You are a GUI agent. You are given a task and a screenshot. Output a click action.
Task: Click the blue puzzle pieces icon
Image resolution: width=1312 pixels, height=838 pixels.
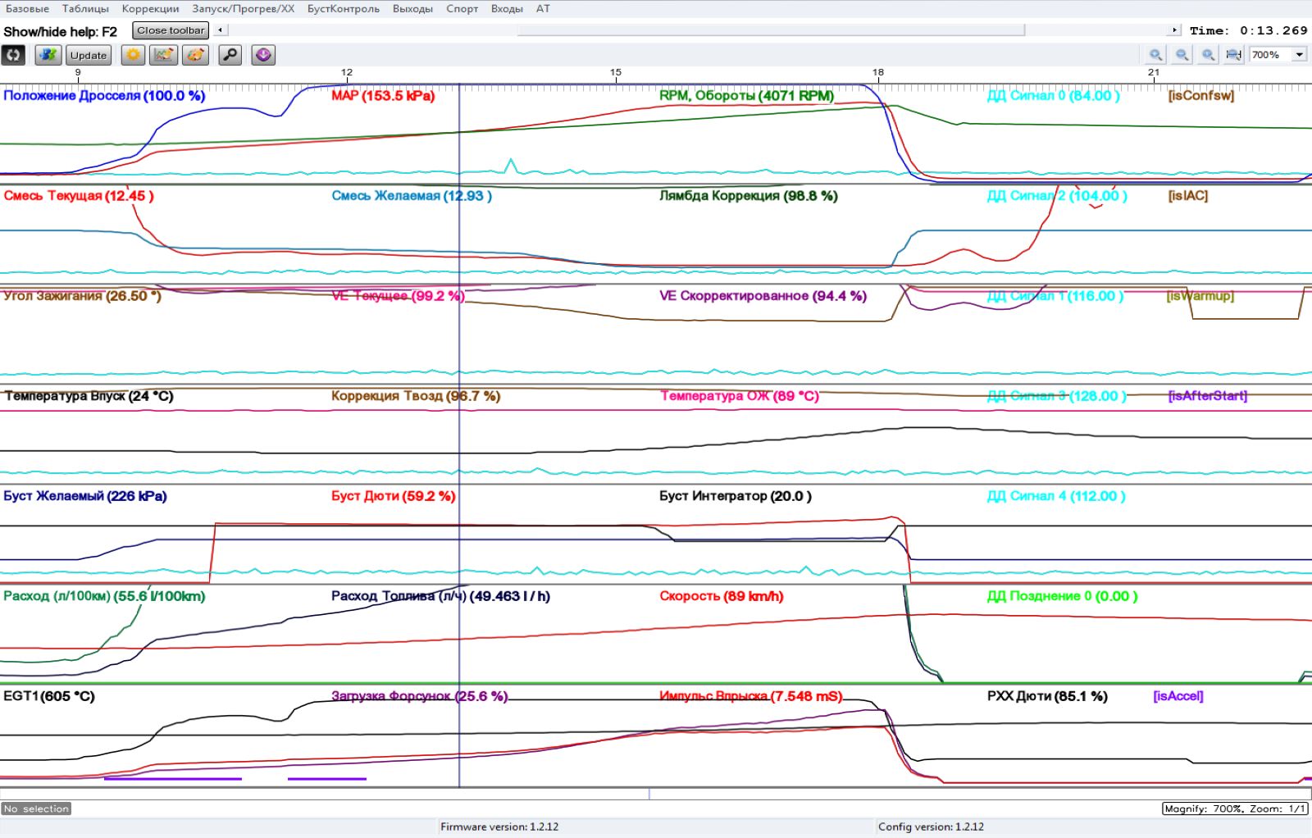[x=48, y=55]
